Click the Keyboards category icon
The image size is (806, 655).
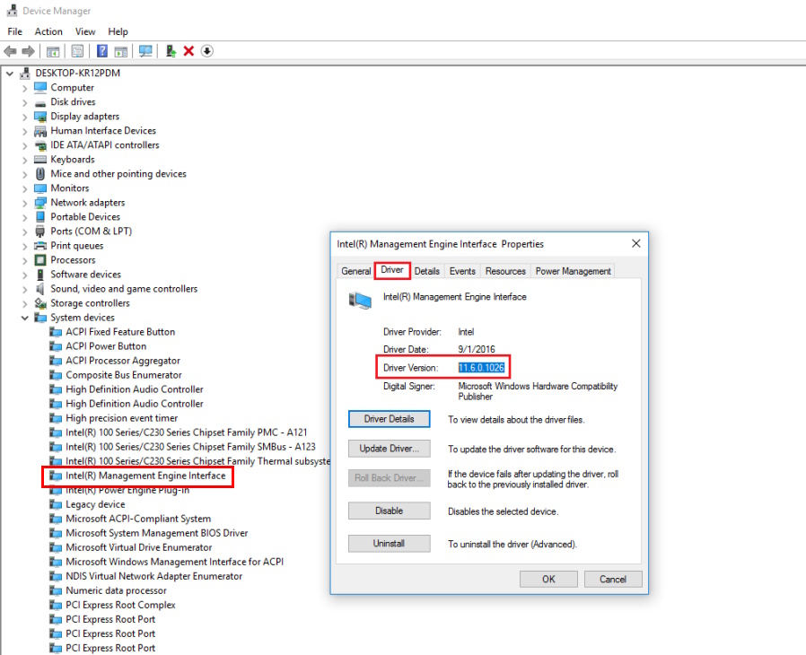40,160
